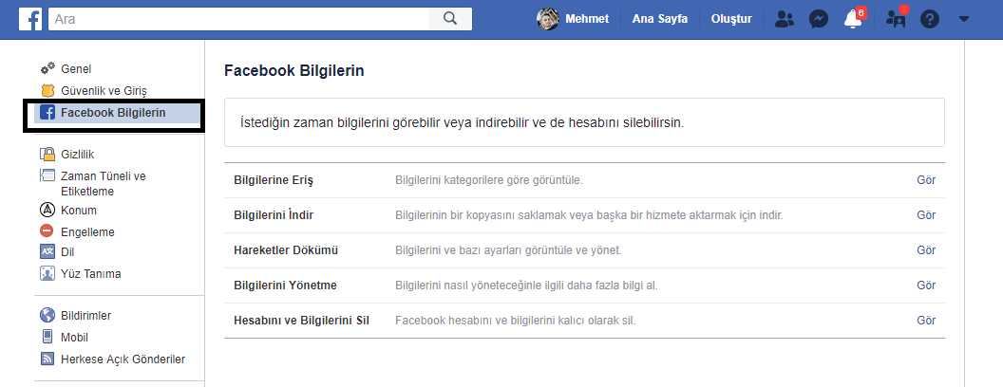Screen dimensions: 1003x387
Task: Click the Herkese Açık Gönderiler feed icon
Action: [47, 359]
